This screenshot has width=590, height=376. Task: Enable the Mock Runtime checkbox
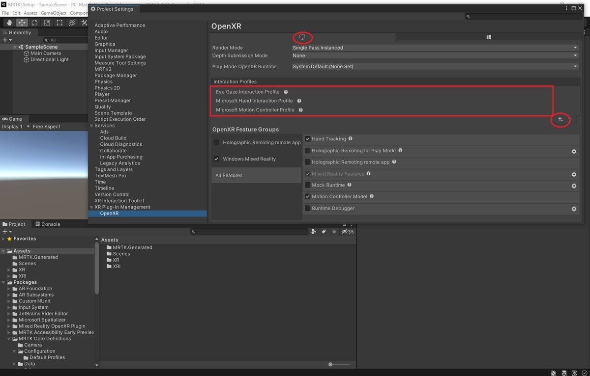point(308,185)
